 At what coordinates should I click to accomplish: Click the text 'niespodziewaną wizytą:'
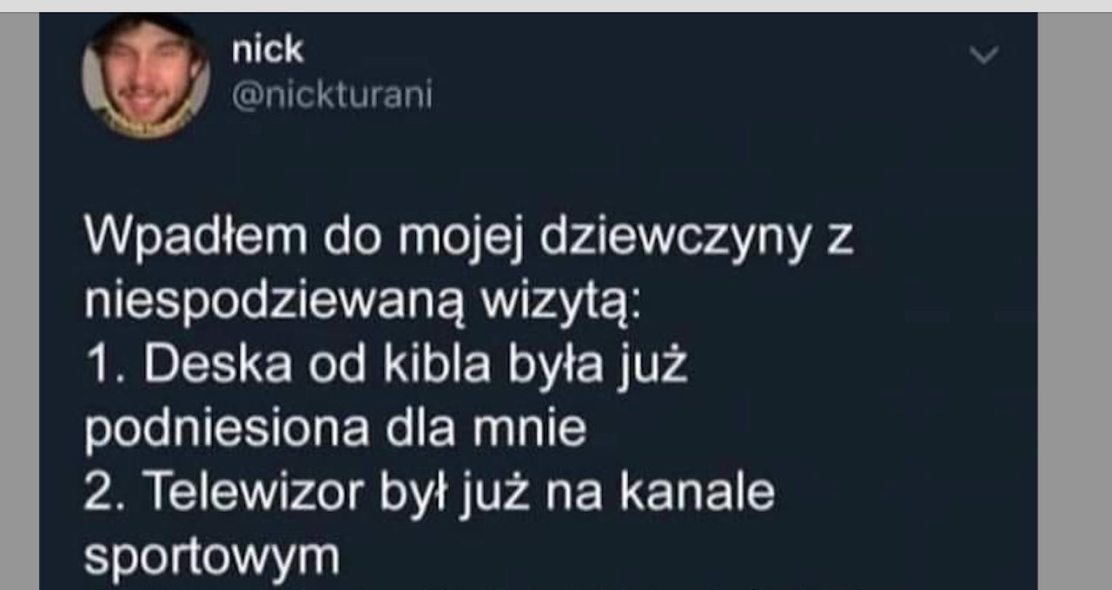(362, 302)
